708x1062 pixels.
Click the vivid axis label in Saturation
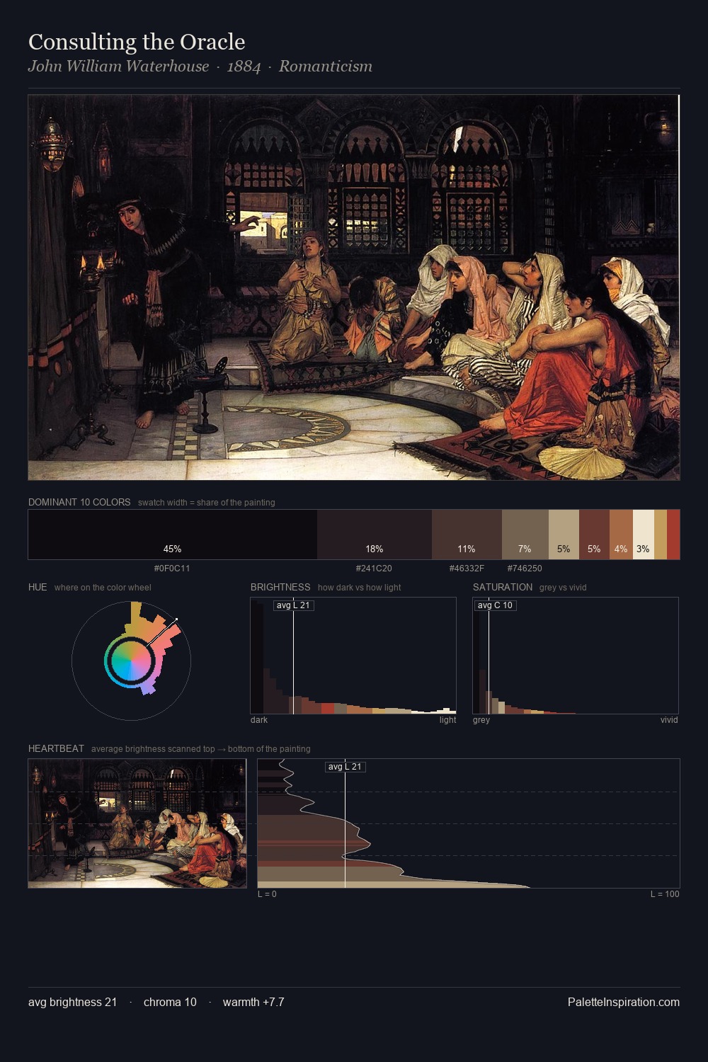pyautogui.click(x=669, y=720)
